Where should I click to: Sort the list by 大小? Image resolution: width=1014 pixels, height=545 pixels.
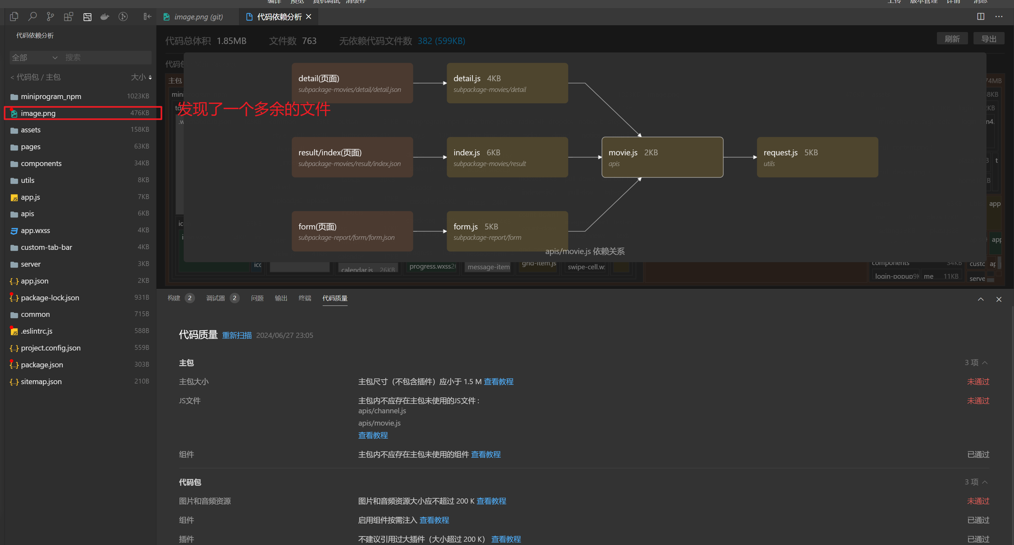click(141, 77)
